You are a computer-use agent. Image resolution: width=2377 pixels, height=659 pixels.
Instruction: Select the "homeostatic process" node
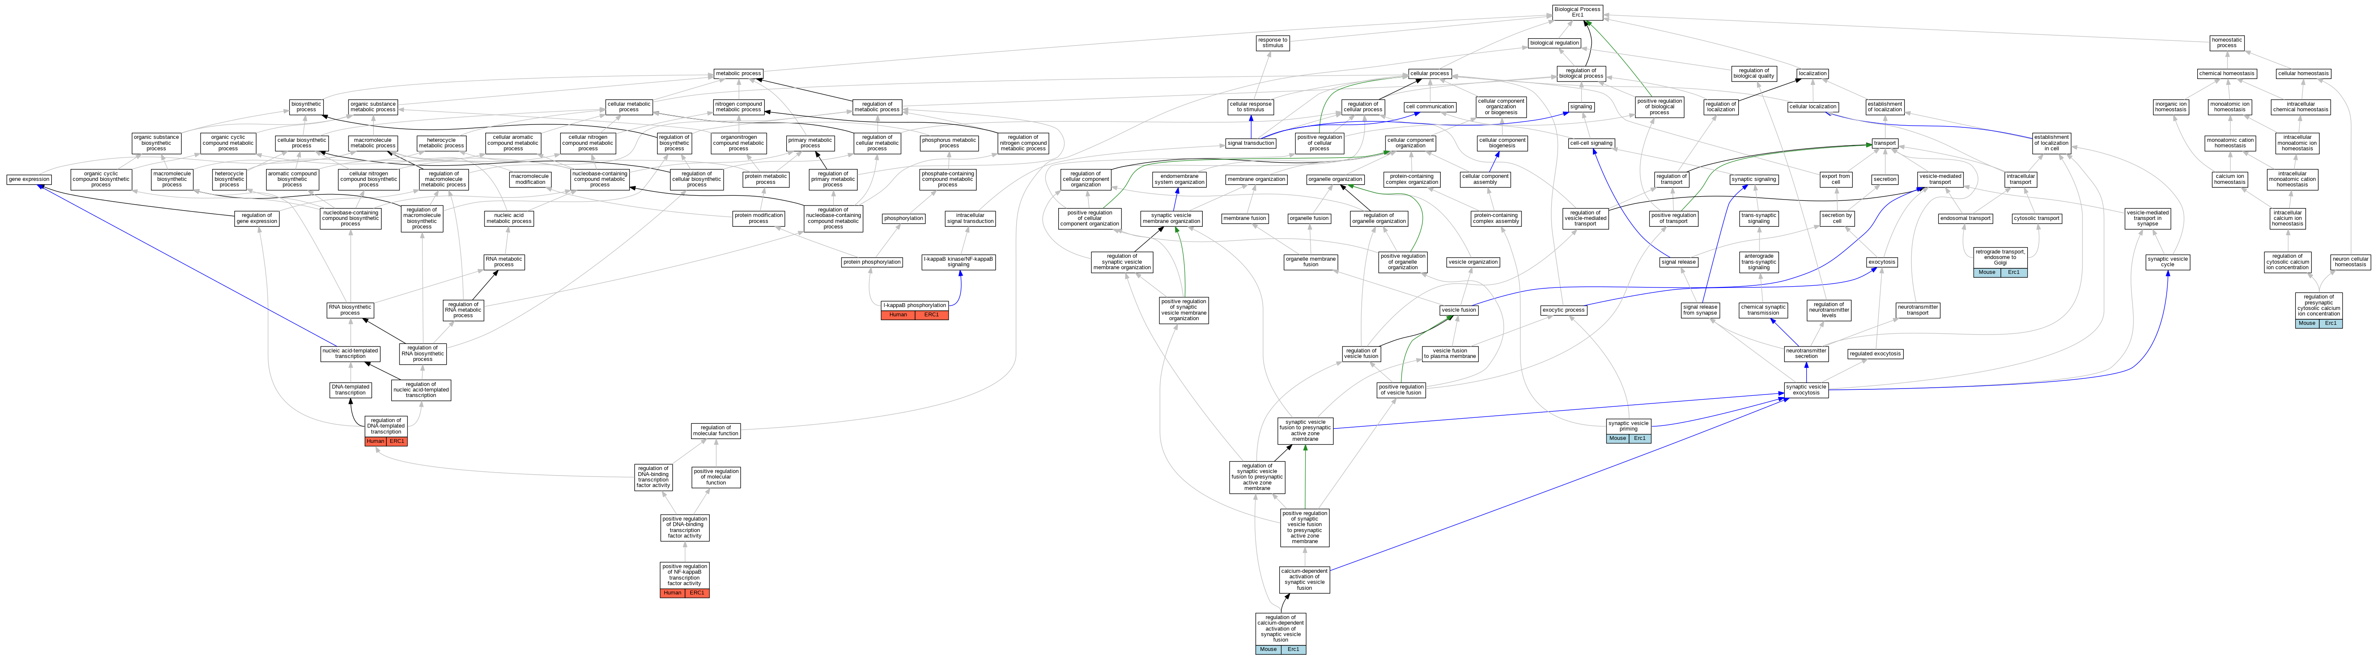2227,42
